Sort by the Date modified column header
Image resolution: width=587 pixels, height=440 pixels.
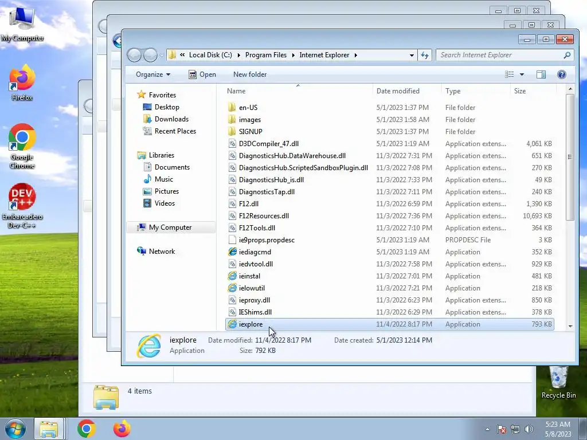[x=407, y=91]
